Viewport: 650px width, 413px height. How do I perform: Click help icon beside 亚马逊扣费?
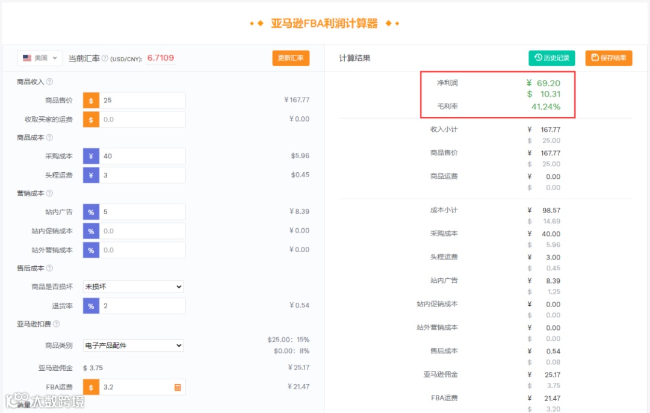click(57, 324)
